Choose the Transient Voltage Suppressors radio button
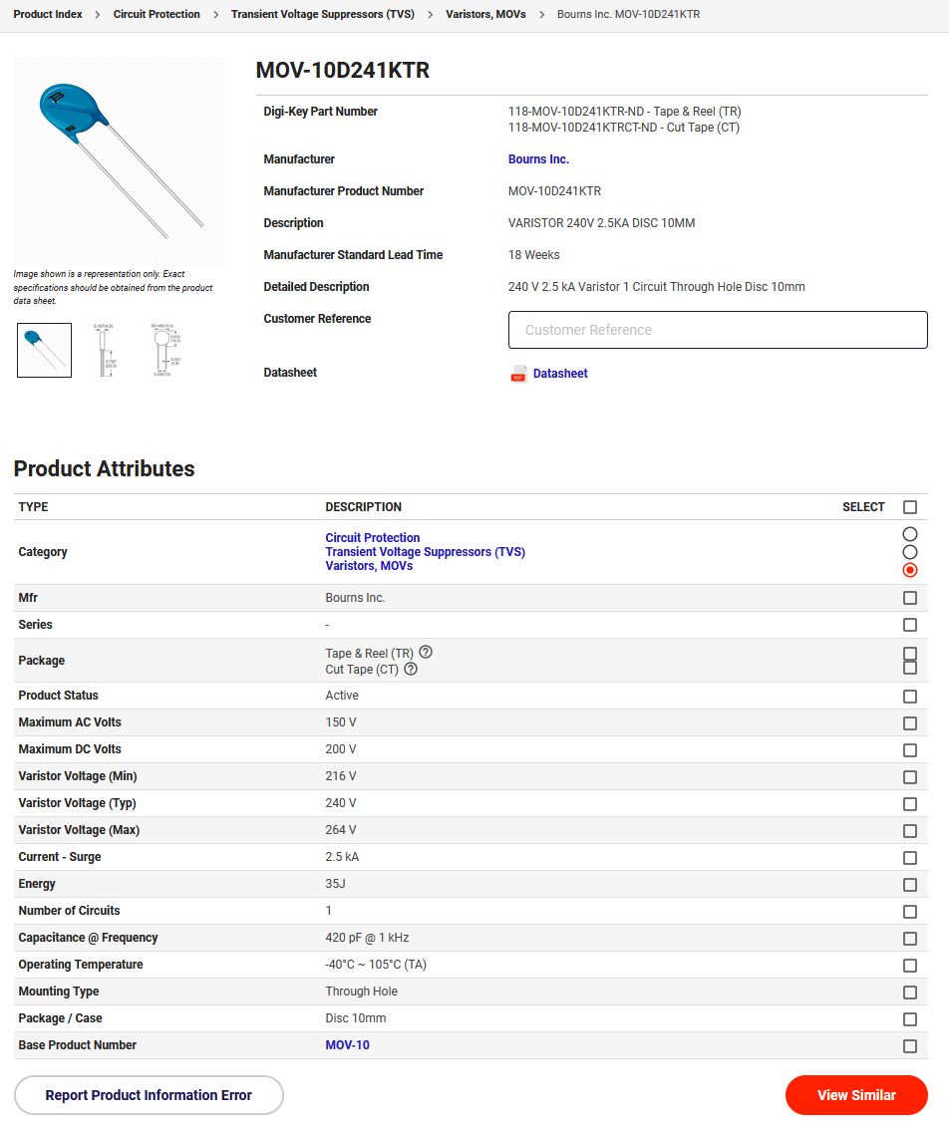The height and width of the screenshot is (1136, 949). [x=910, y=552]
